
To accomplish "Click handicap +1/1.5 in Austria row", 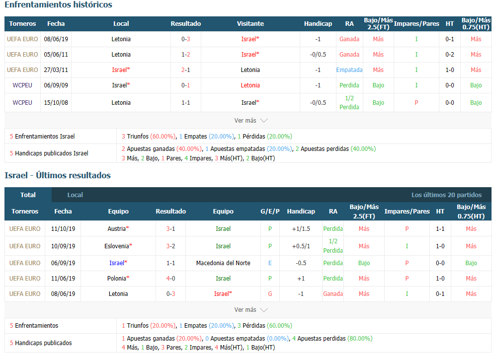I will click(301, 229).
